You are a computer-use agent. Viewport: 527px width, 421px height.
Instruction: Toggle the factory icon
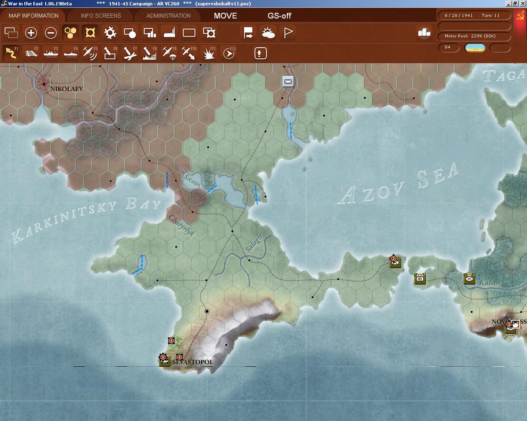click(x=169, y=32)
